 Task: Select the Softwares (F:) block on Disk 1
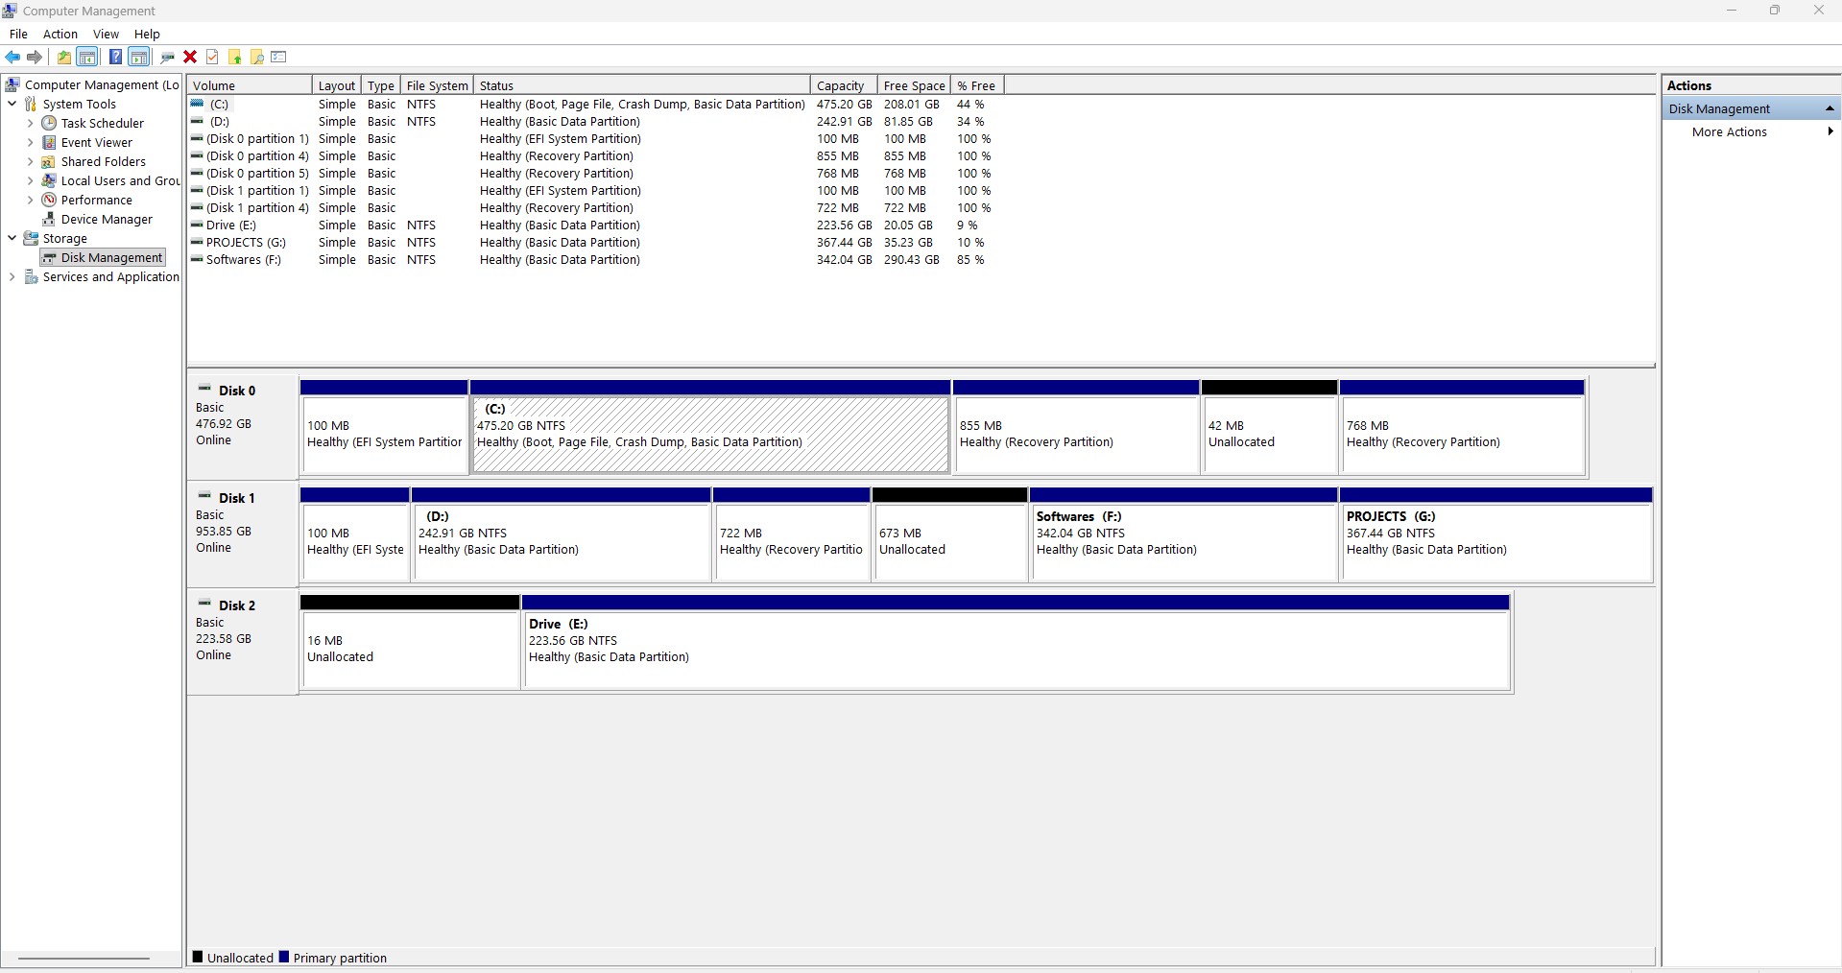click(x=1184, y=534)
